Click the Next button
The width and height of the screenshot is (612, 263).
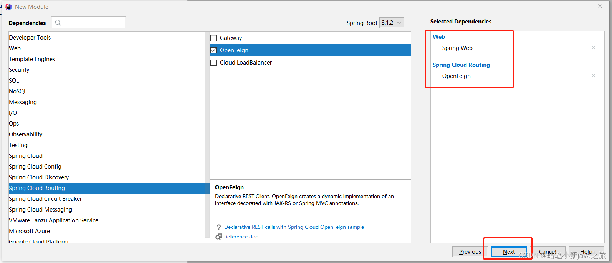click(509, 252)
